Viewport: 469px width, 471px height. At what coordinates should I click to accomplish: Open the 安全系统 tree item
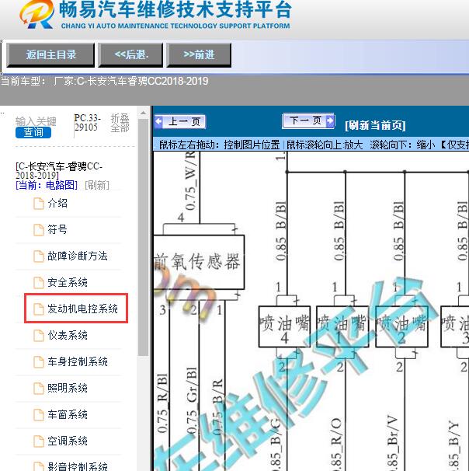click(68, 282)
